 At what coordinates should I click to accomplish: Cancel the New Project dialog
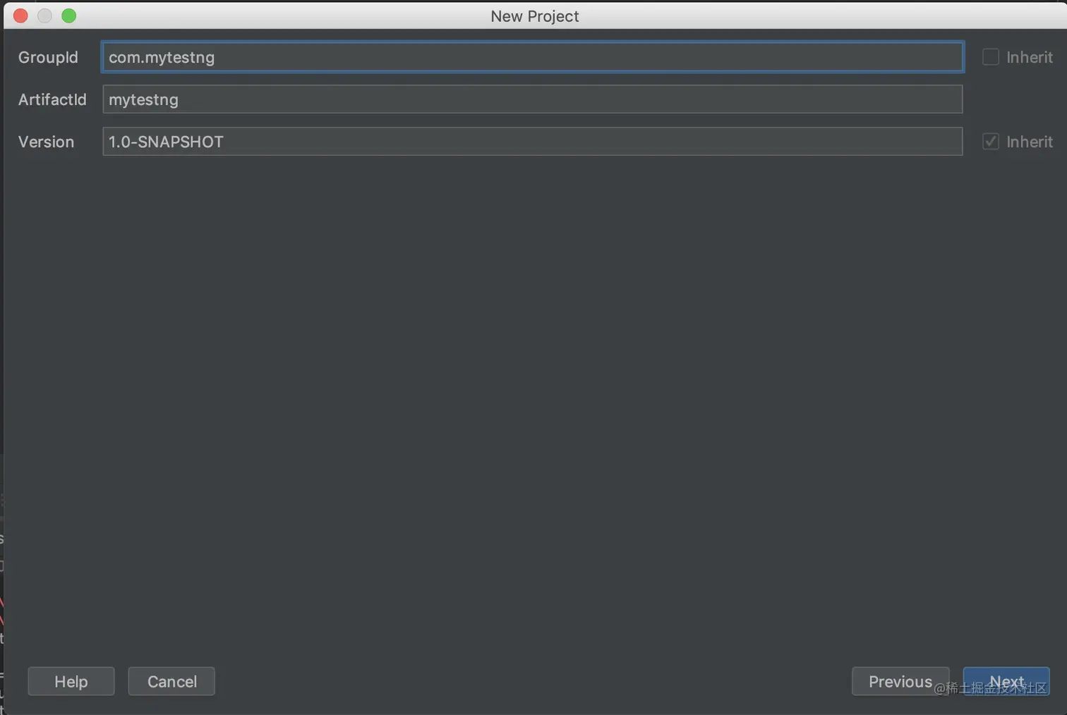[x=171, y=682]
